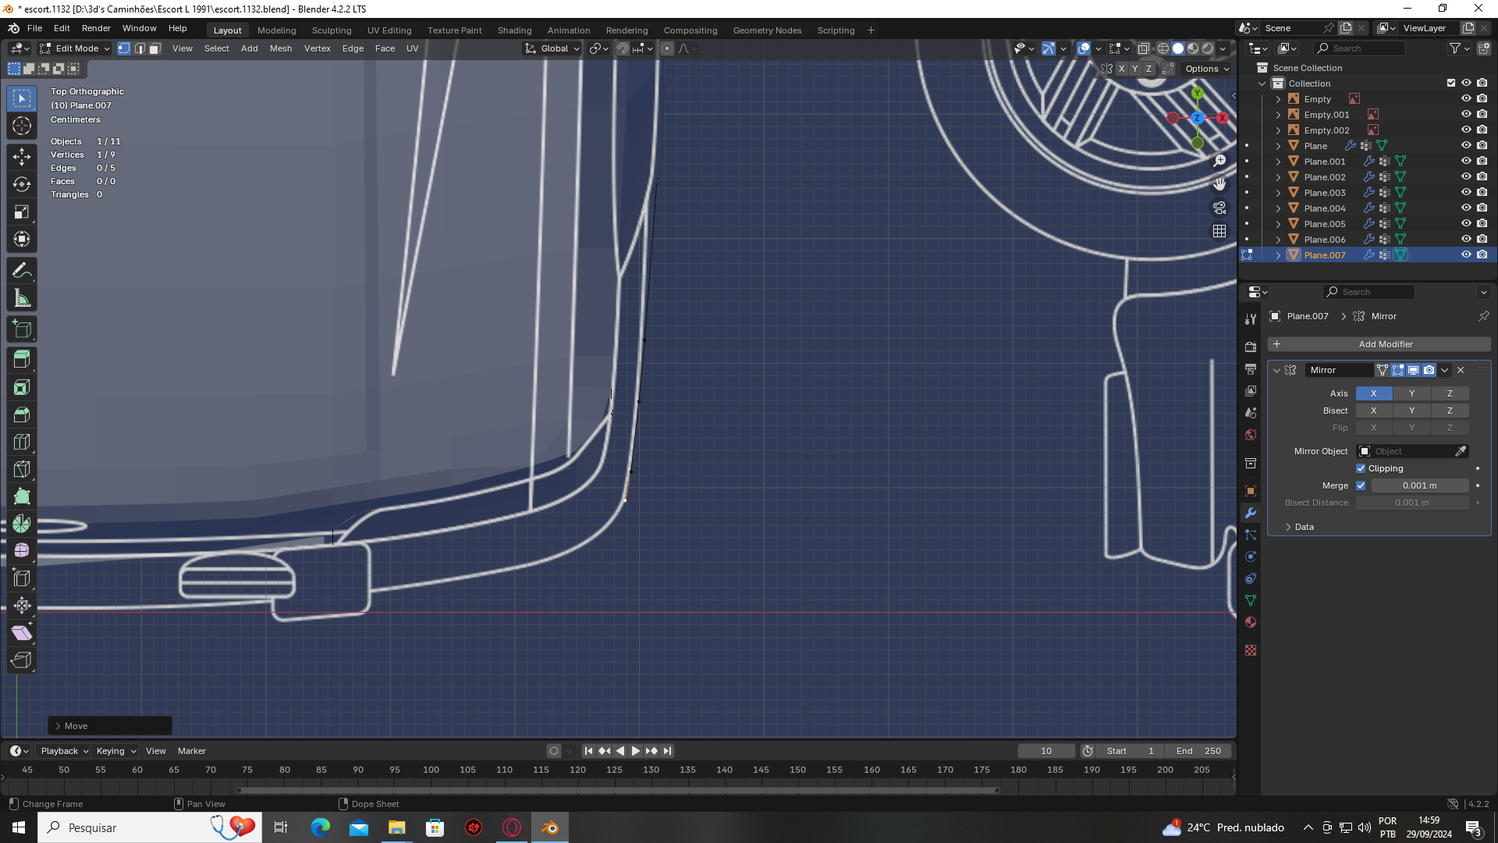
Task: Toggle camera view gizmo button
Action: click(x=1219, y=208)
